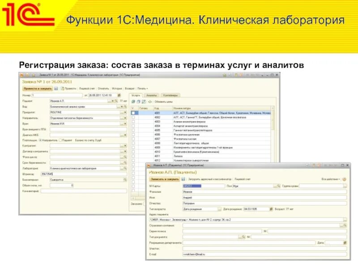Click the refresh arrows icon before Обновить цены
358x268 pixels.
(150, 102)
